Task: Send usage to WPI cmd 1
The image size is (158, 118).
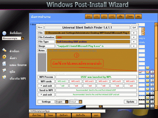Action: click(62, 81)
